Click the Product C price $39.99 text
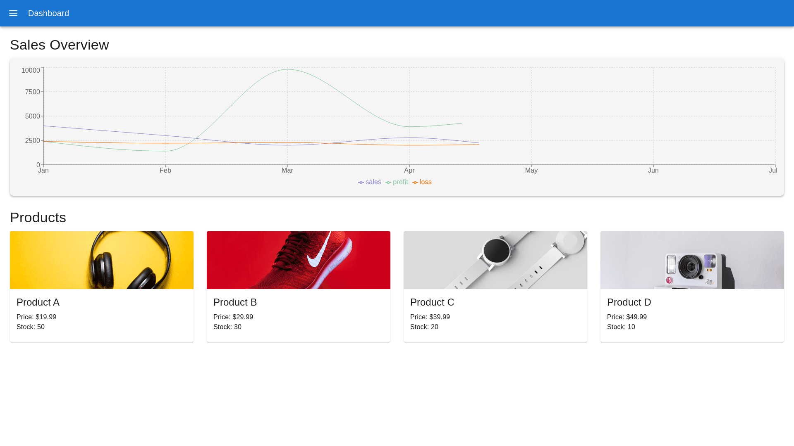Viewport: 794px width, 446px height. click(430, 317)
